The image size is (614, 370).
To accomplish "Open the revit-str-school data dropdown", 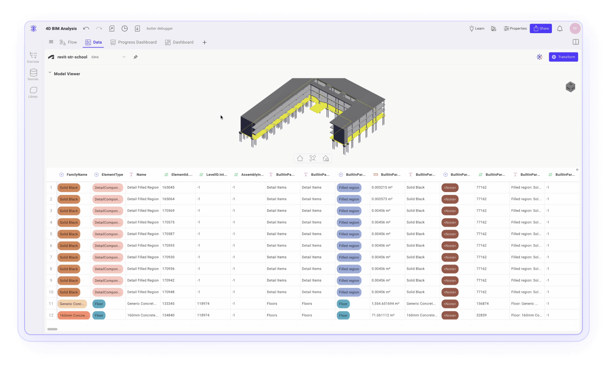I will [x=123, y=56].
